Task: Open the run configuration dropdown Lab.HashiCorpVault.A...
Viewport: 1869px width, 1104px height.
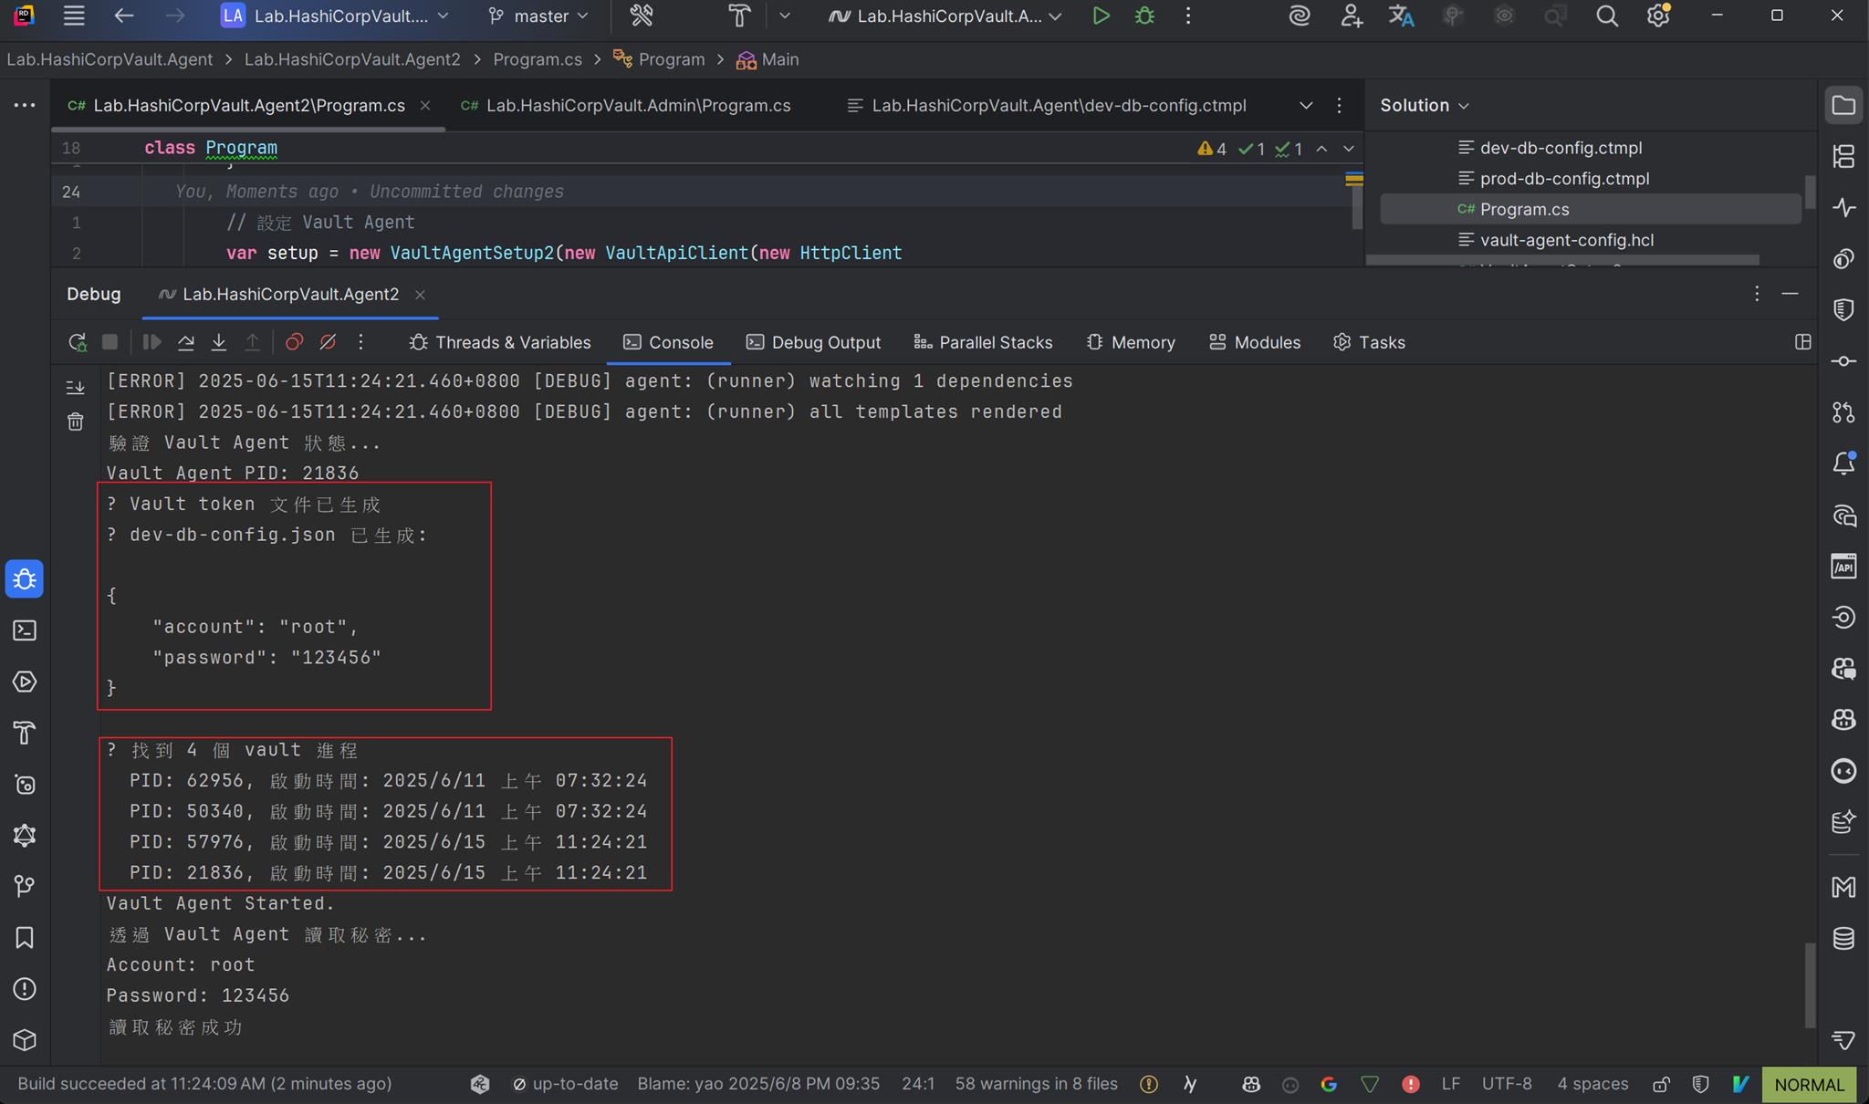Action: tap(945, 16)
